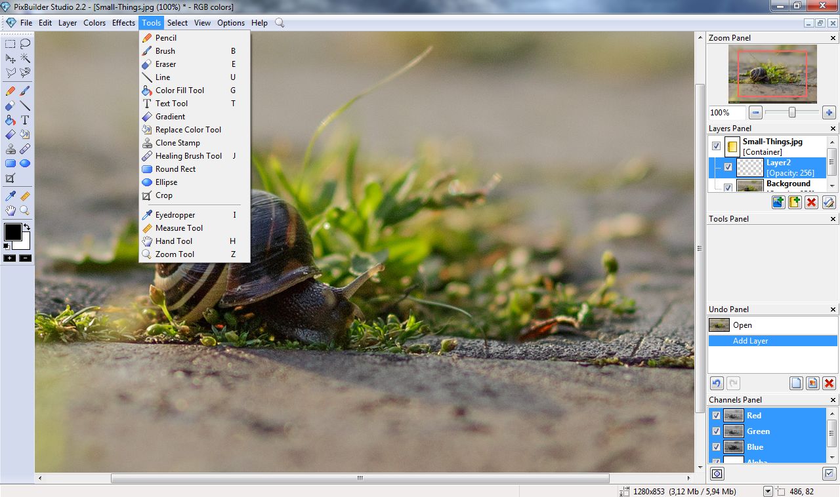Click the diagonal line icon in left toolbox
Viewport: 840px width, 497px height.
[25, 106]
